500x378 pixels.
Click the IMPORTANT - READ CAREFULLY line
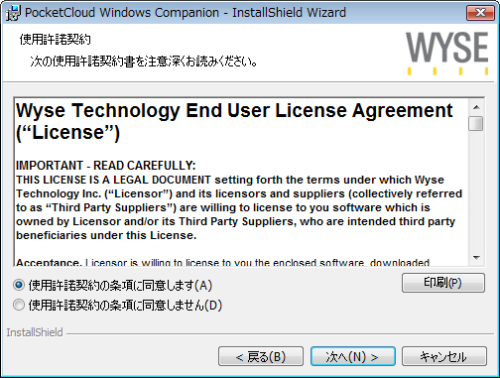[106, 166]
